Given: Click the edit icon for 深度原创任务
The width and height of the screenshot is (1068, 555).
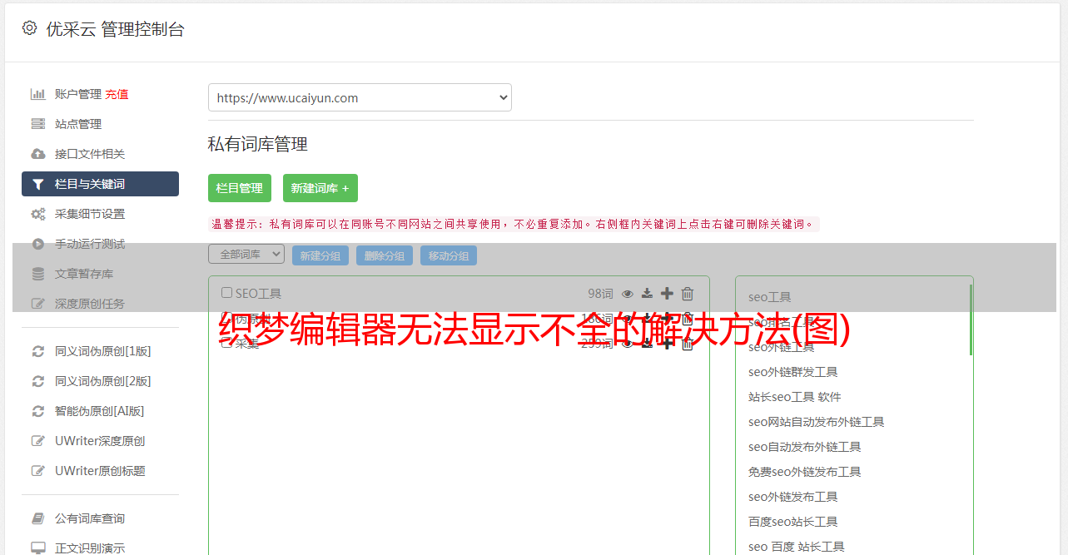Looking at the screenshot, I should [38, 304].
